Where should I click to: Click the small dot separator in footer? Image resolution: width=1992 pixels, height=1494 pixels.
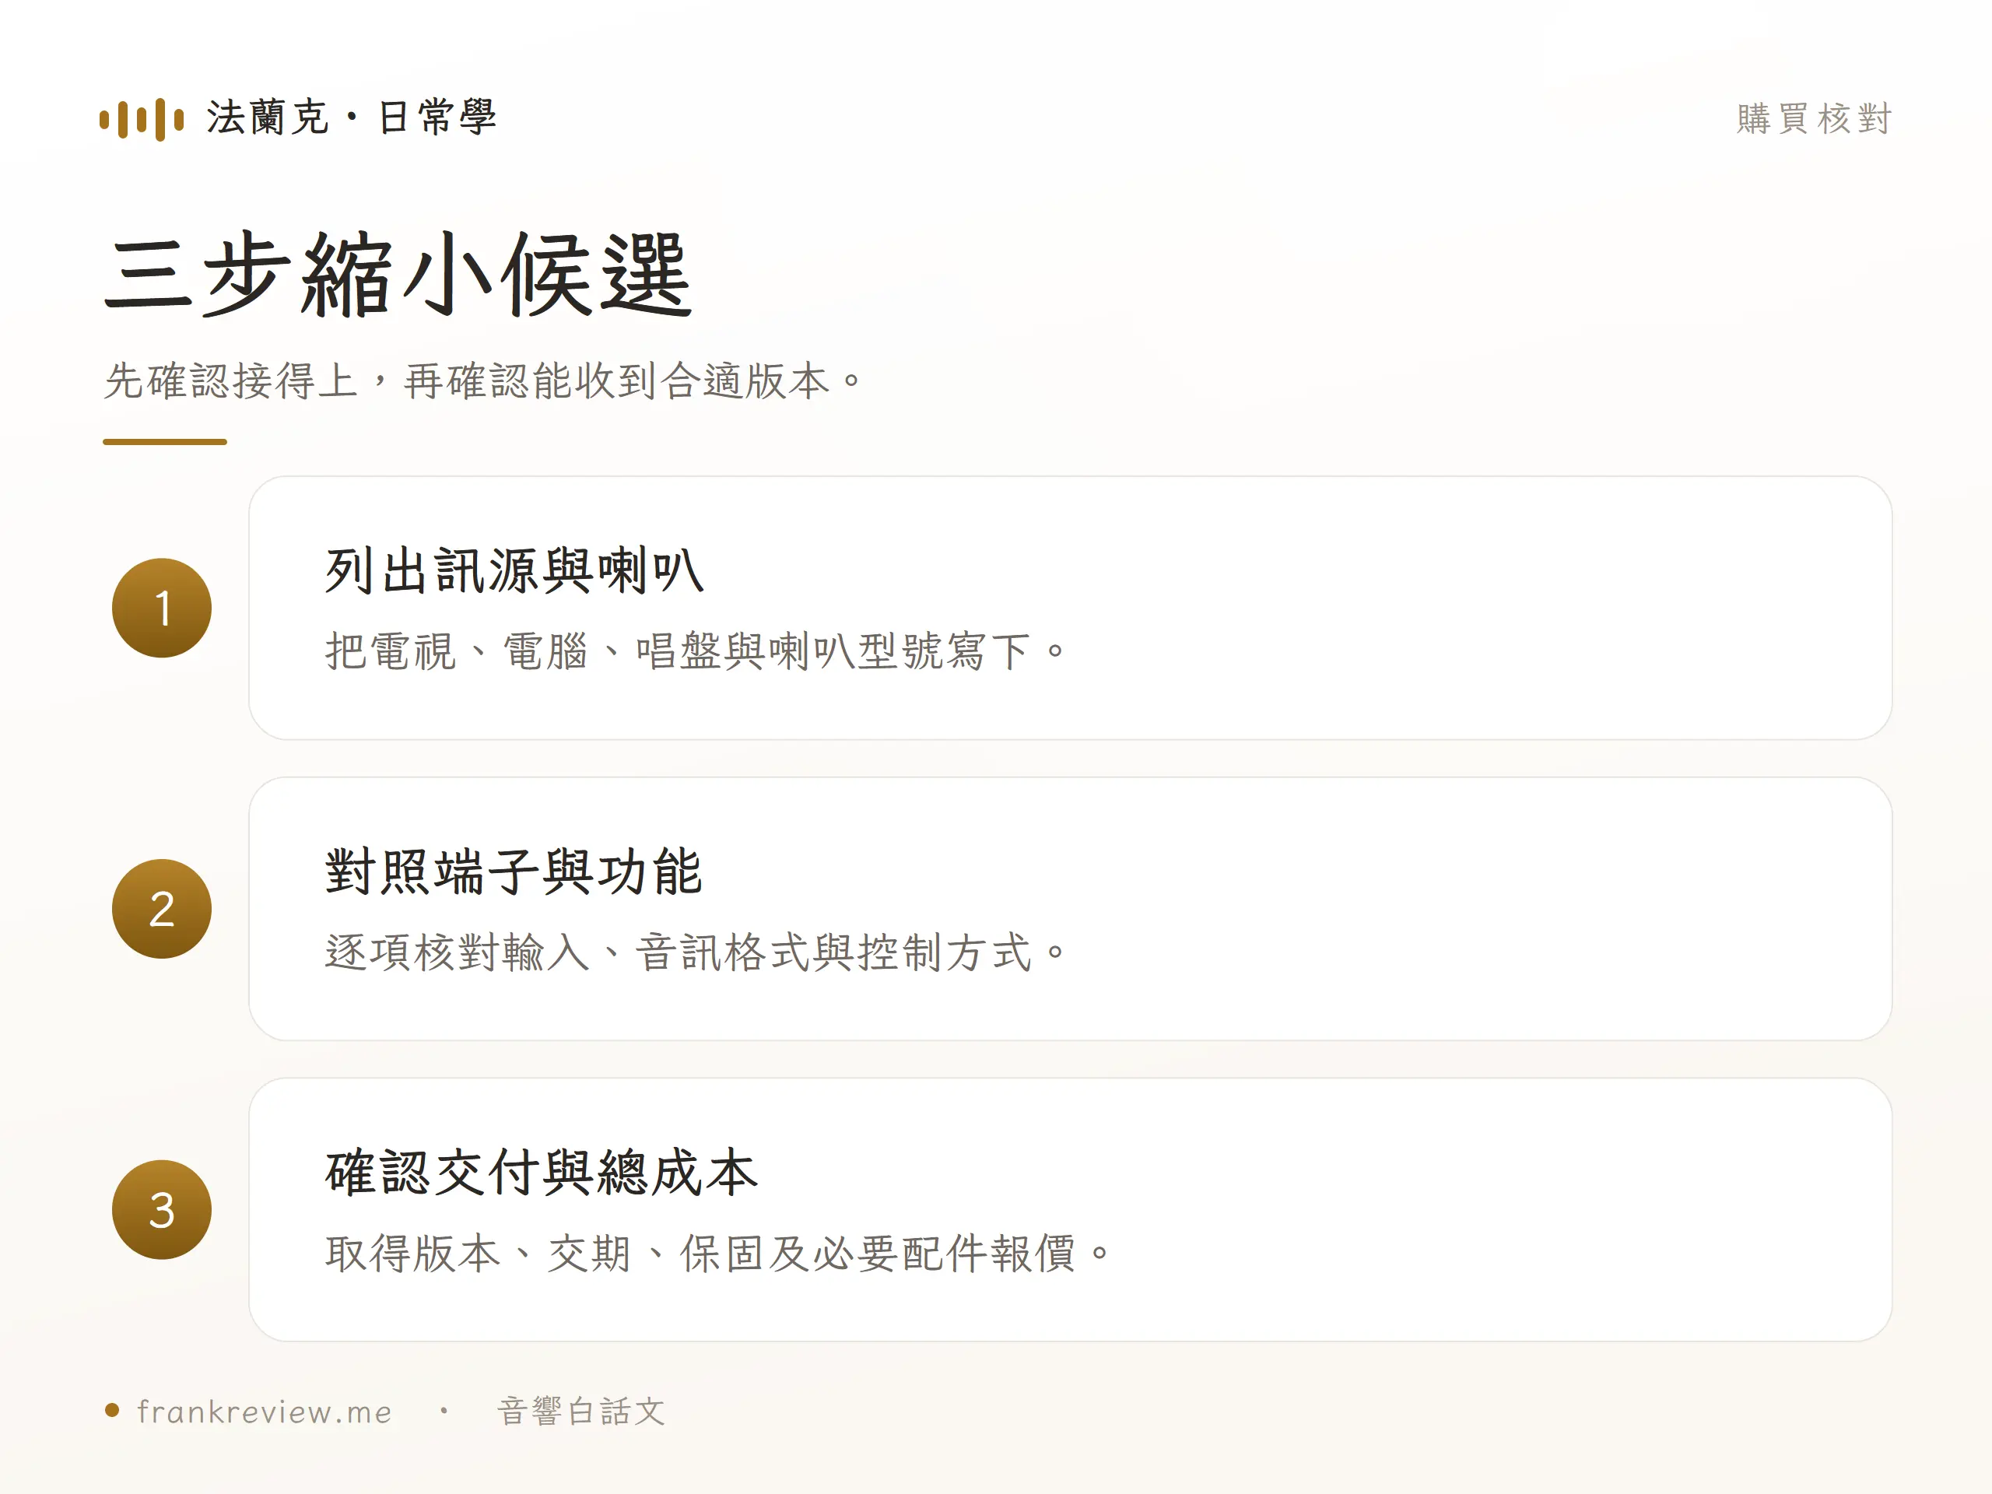tap(444, 1410)
